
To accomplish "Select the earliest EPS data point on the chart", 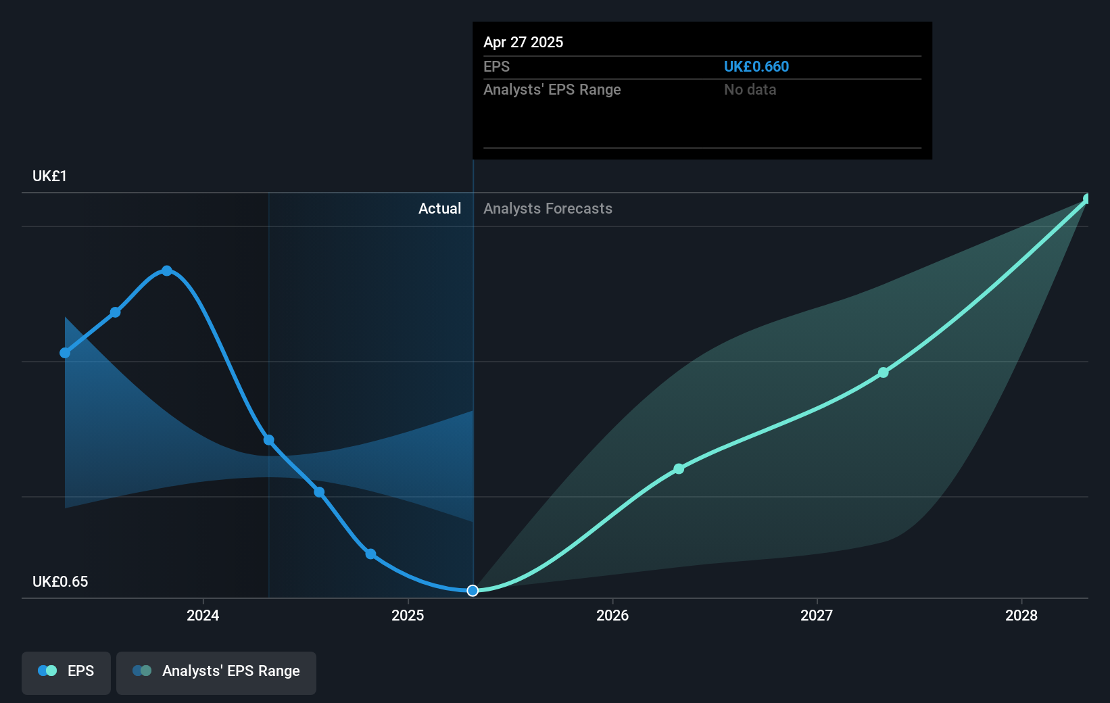I will pyautogui.click(x=64, y=353).
